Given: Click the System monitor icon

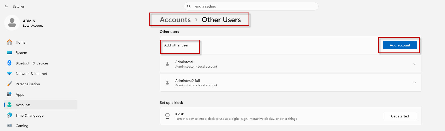Looking at the screenshot, I should (9, 52).
